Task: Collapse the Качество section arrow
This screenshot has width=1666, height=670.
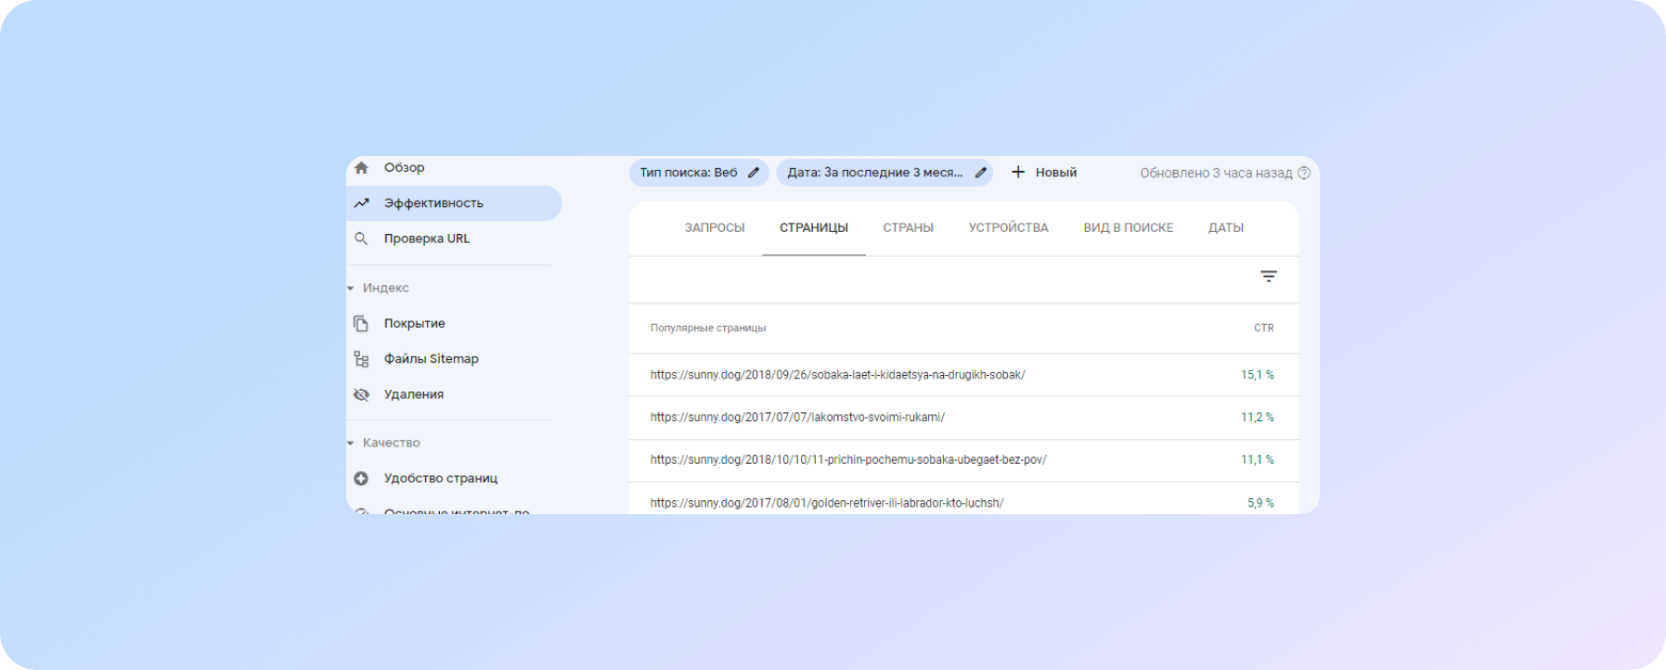Action: click(x=351, y=444)
